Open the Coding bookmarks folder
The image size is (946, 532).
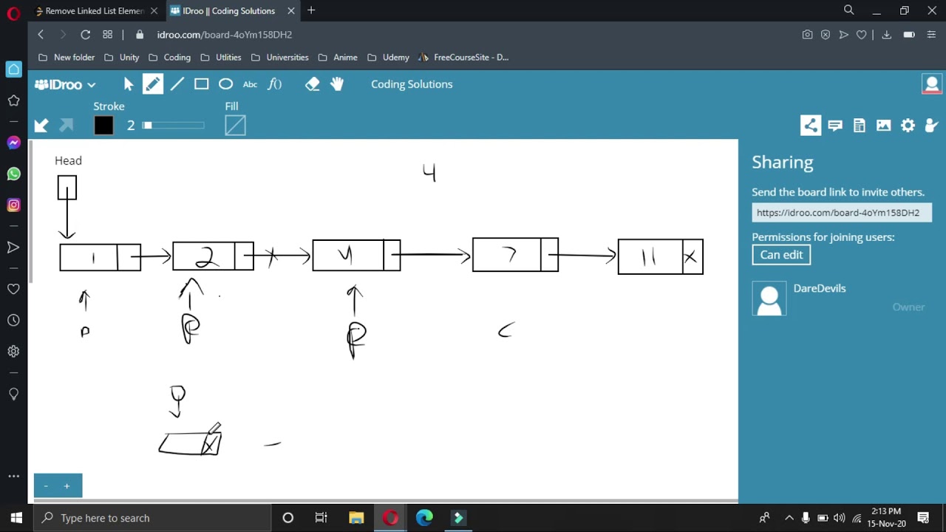[169, 57]
